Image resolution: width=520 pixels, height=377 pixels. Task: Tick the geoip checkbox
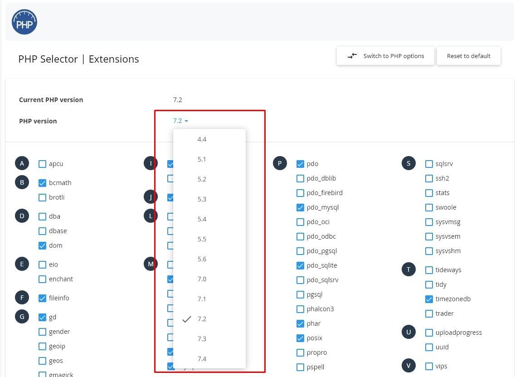[42, 347]
